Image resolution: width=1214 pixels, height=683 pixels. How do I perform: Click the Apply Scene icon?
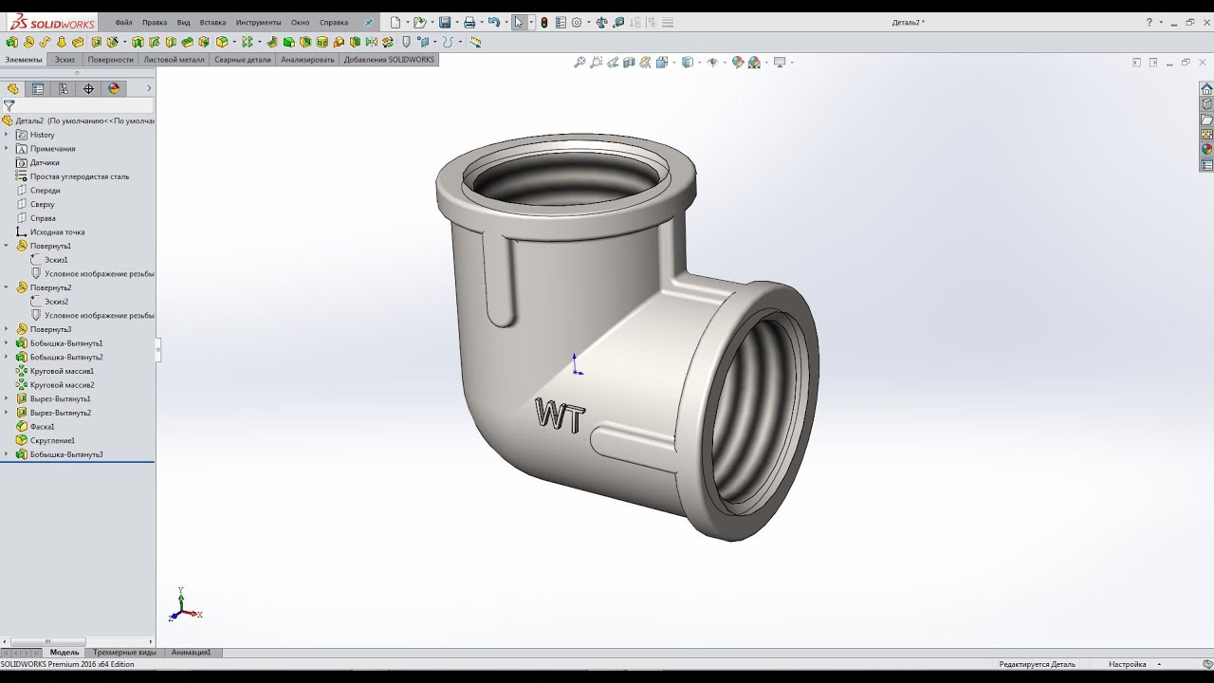(x=754, y=63)
